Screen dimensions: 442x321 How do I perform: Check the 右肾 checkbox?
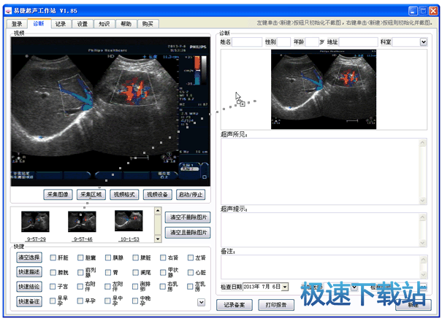click(163, 258)
